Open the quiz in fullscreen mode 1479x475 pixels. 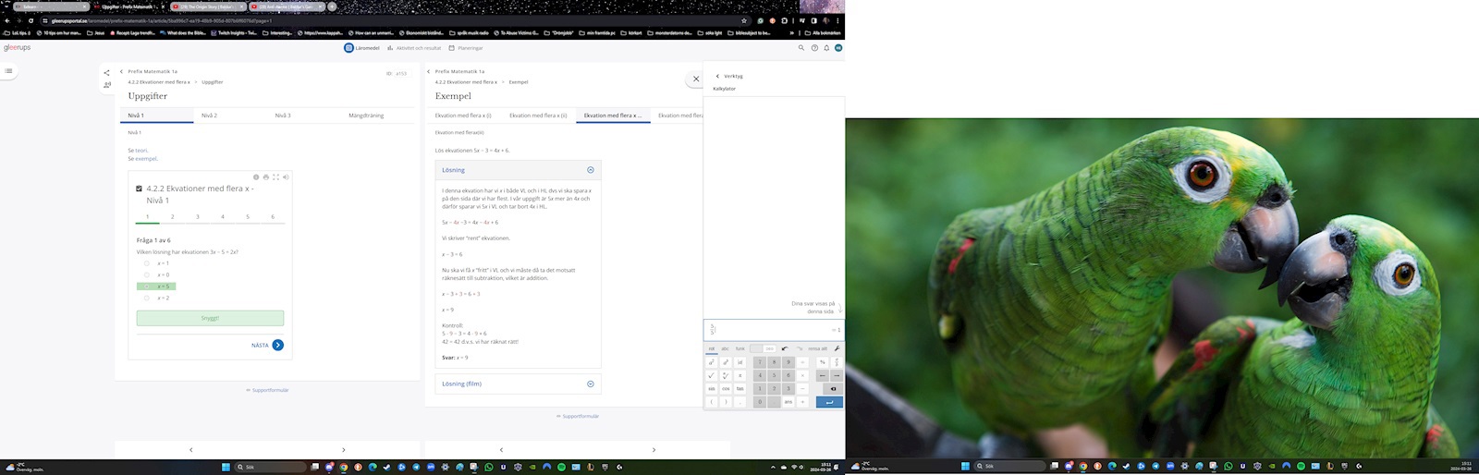(x=275, y=177)
